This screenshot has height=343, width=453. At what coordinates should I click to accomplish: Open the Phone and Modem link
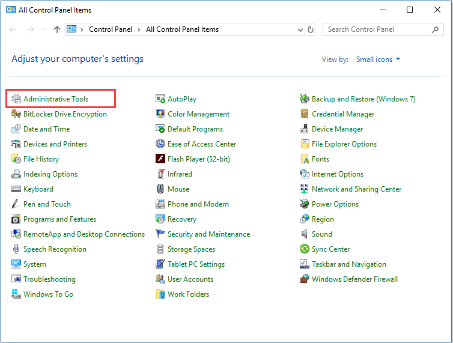[198, 204]
